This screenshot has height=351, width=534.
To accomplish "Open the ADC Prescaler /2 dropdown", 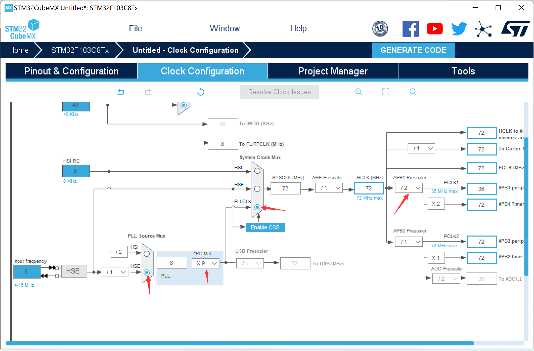I will (446, 279).
